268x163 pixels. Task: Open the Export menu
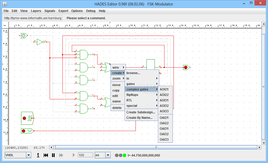tap(63, 11)
